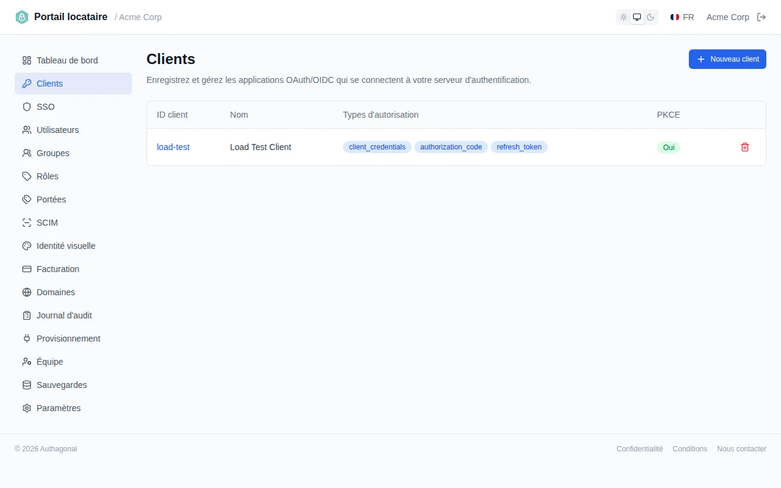
Task: Open the Rôles page
Action: pos(73,176)
